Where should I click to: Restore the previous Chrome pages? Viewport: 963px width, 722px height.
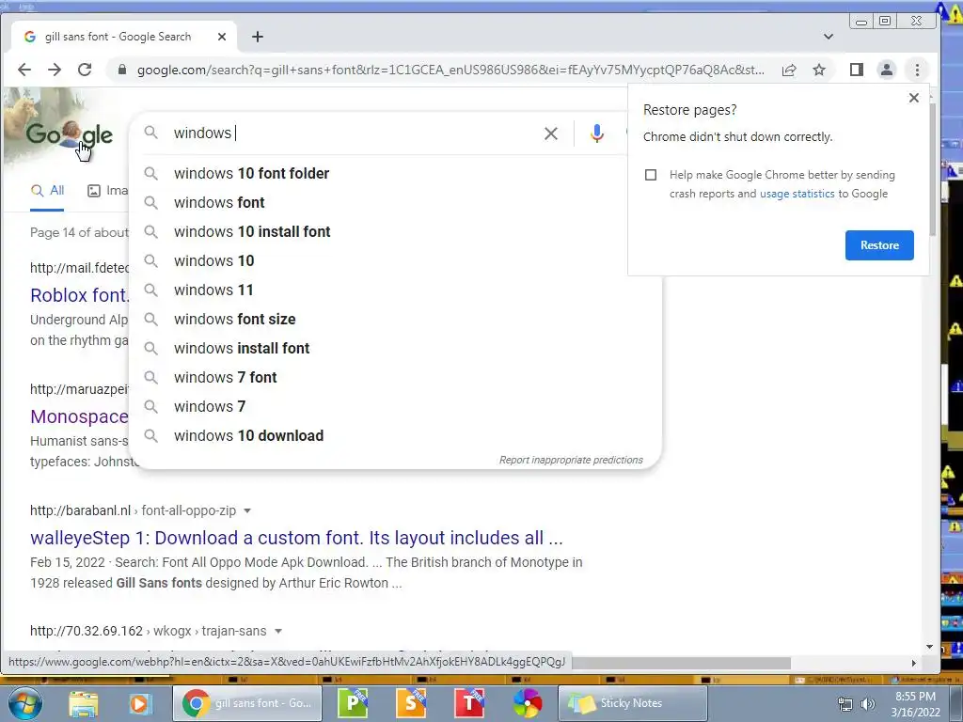[879, 245]
